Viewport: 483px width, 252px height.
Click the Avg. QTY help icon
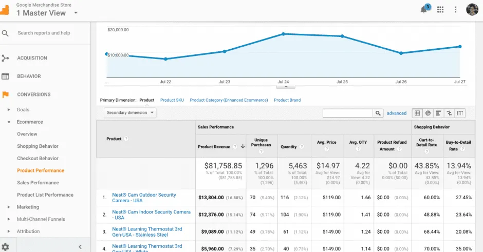358,149
